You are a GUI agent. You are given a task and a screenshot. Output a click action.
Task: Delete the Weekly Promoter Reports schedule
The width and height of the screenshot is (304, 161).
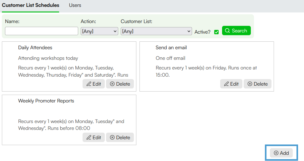point(120,137)
